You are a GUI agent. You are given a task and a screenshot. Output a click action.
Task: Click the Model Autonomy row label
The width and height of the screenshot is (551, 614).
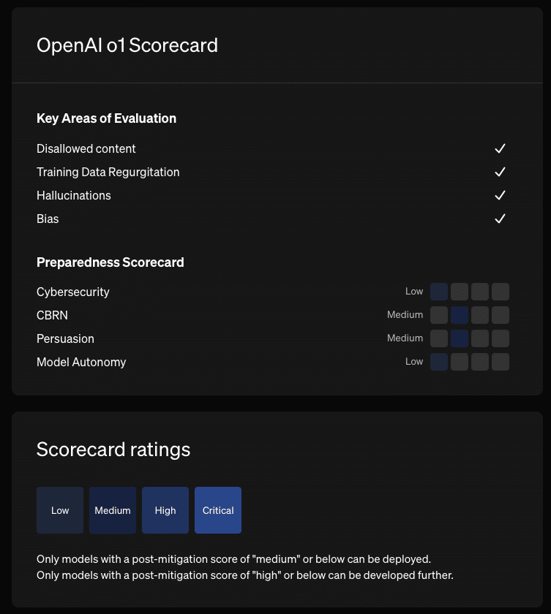tap(81, 362)
